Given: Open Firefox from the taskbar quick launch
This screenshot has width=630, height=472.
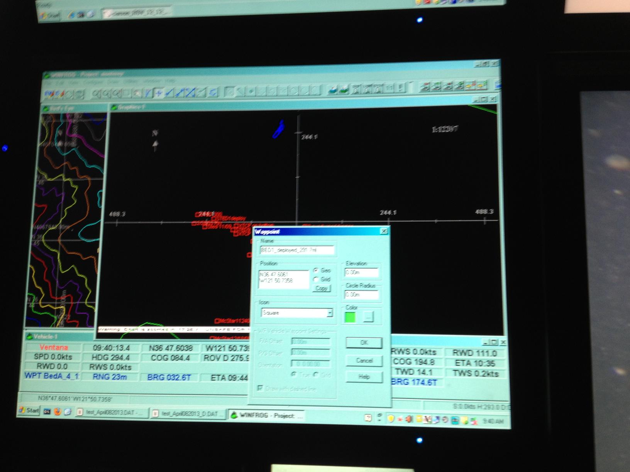Looking at the screenshot, I should click(58, 411).
